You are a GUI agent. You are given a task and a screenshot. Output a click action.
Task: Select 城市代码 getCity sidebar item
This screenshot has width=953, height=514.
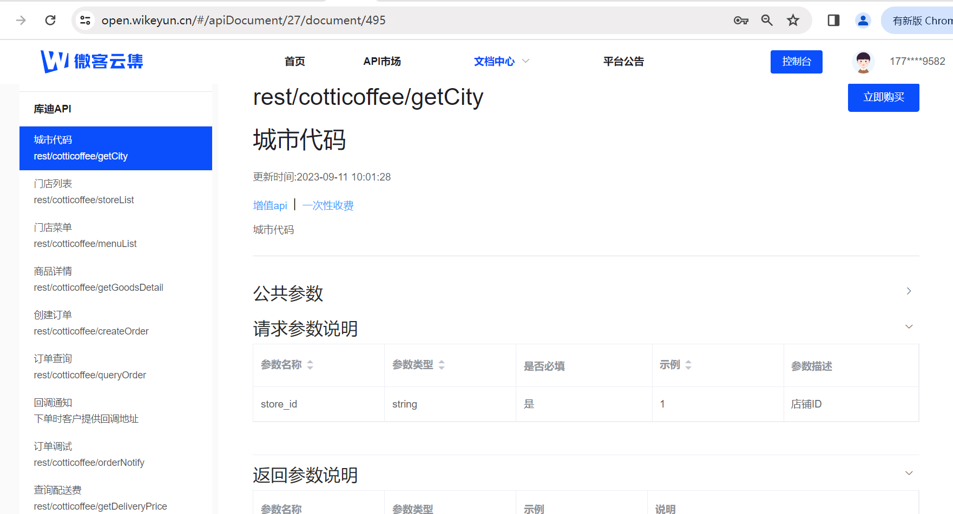click(x=116, y=148)
